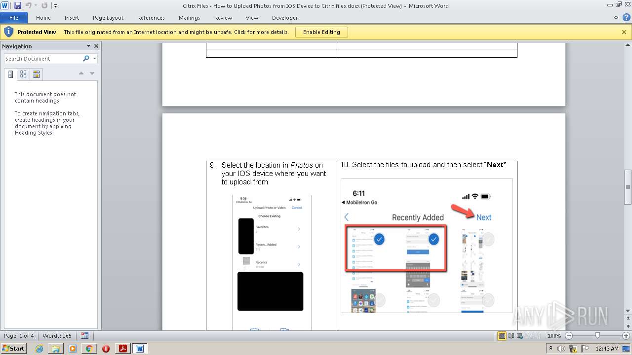This screenshot has height=355, width=632.
Task: Click the Word taskbar button
Action: click(x=140, y=349)
